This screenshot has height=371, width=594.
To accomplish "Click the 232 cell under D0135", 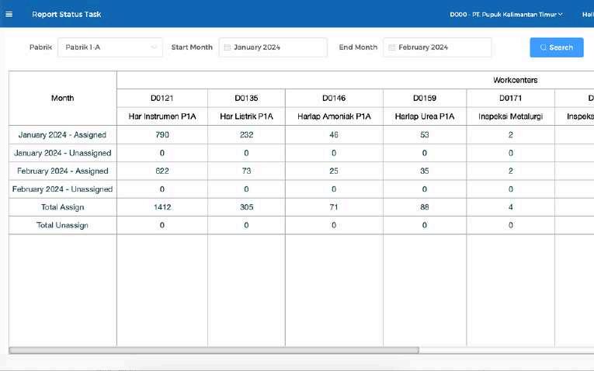I will tap(246, 135).
